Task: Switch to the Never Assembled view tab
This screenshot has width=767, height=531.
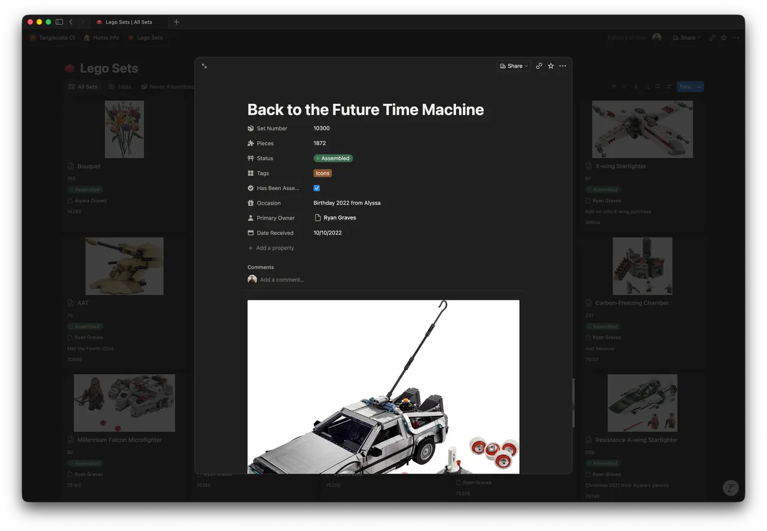Action: [x=168, y=87]
